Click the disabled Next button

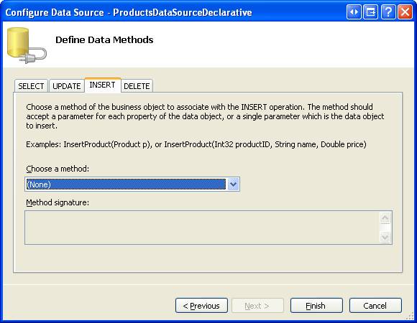tap(257, 306)
